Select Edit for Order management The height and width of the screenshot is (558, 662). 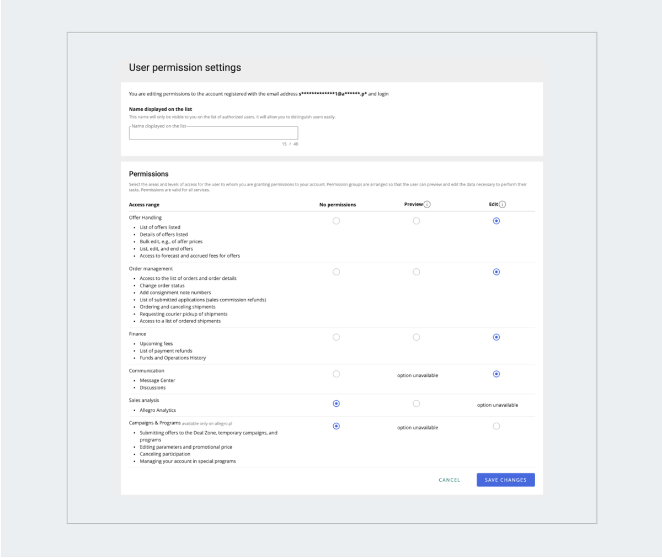(x=496, y=272)
